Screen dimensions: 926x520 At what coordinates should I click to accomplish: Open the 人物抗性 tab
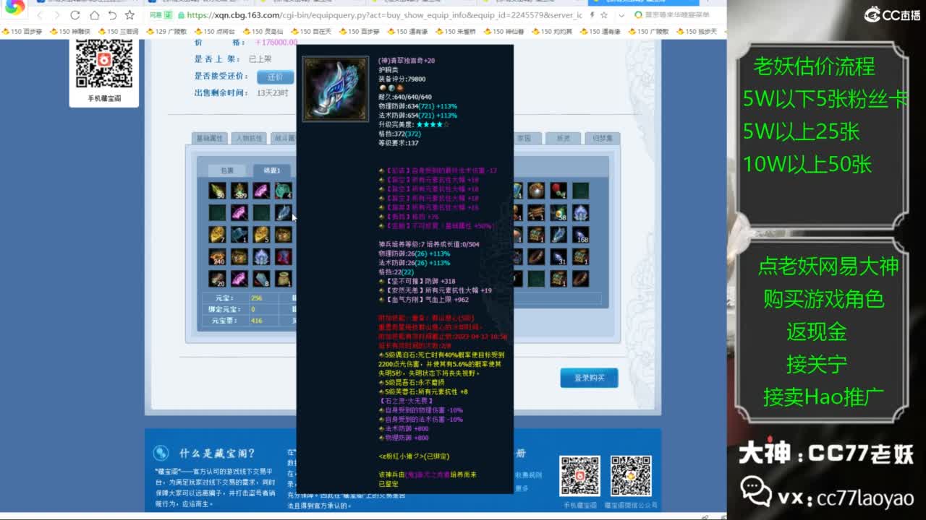coord(249,138)
